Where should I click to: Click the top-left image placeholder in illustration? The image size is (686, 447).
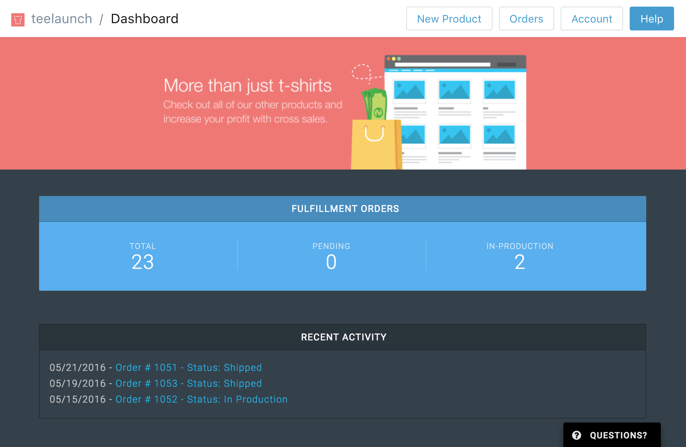click(409, 90)
